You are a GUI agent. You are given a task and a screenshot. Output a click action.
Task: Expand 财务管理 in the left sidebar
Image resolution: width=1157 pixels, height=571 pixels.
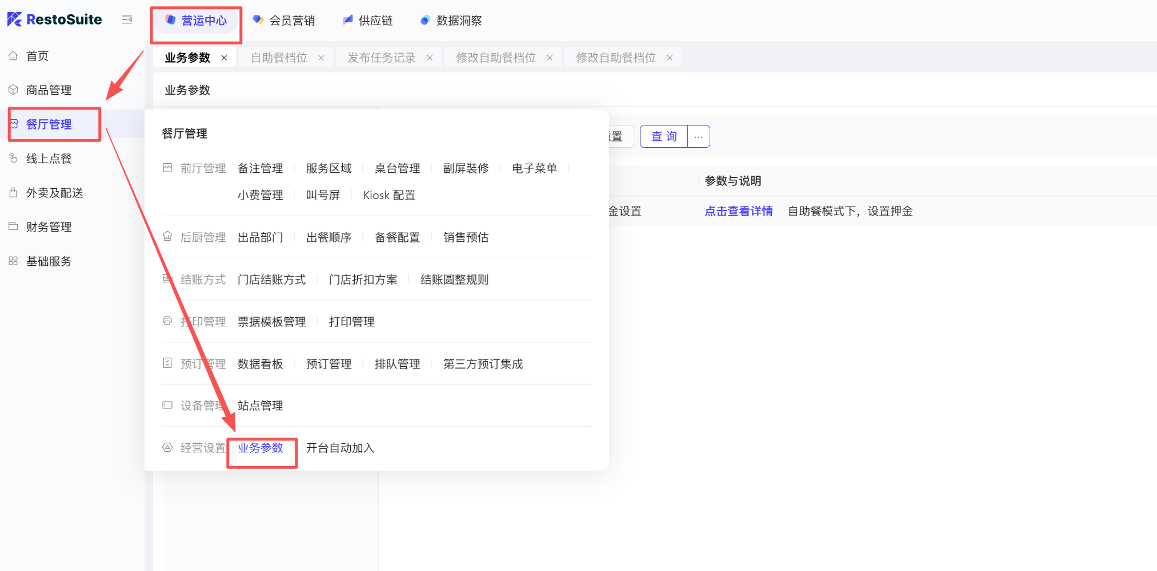pos(49,227)
